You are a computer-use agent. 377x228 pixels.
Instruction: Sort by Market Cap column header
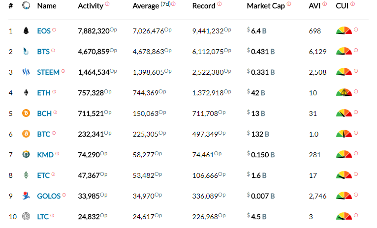coord(265,6)
